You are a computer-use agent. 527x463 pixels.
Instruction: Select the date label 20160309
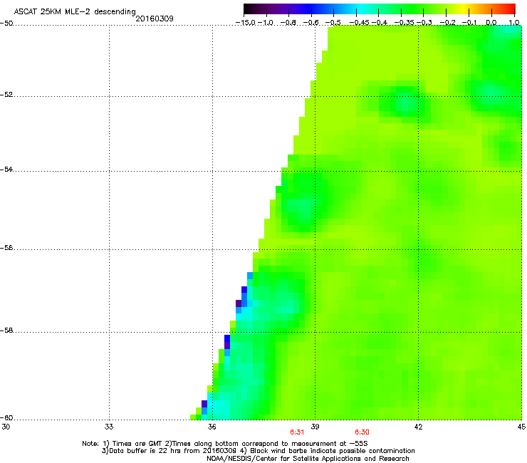(x=155, y=19)
